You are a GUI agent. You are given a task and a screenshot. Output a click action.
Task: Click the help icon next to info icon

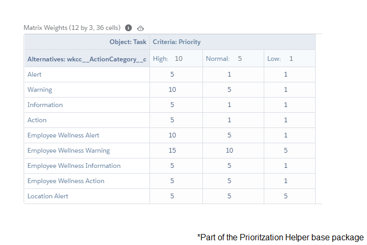click(141, 28)
